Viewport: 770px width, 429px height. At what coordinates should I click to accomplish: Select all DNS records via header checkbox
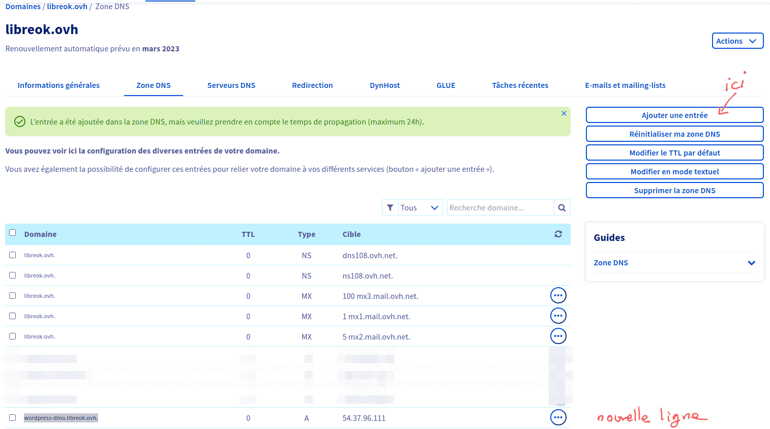point(13,232)
